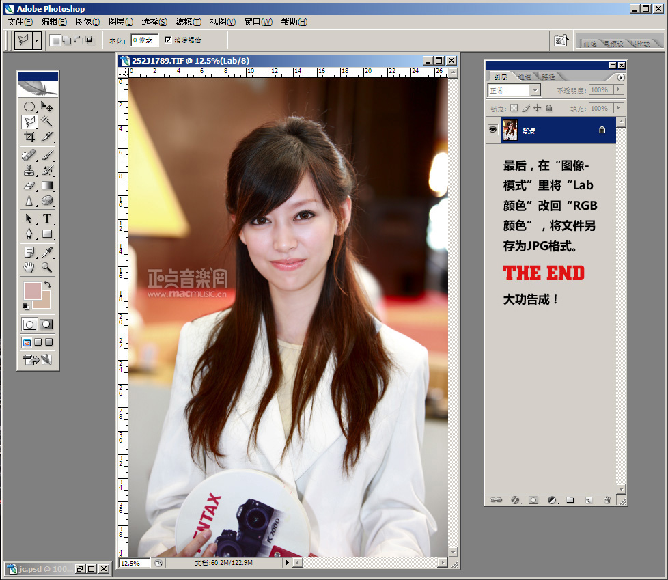This screenshot has height=580, width=668.
Task: Hide the 背景 layer with eye icon
Action: click(x=492, y=130)
